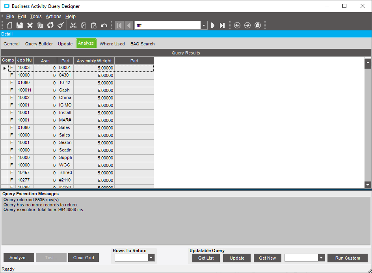Viewport: 372px width, 273px height.
Task: Go to previous record navigation icon
Action: tap(129, 25)
